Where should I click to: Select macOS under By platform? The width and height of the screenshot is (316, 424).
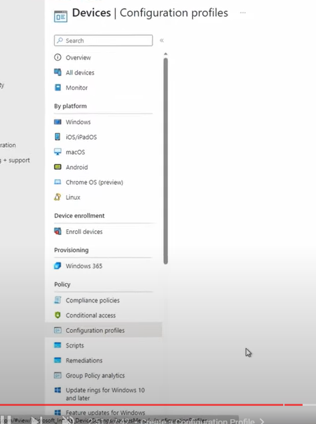[75, 152]
